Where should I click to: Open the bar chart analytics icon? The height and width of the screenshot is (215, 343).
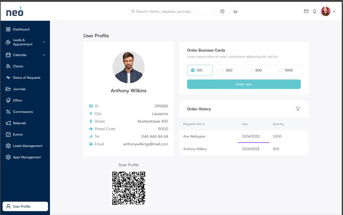click(236, 11)
